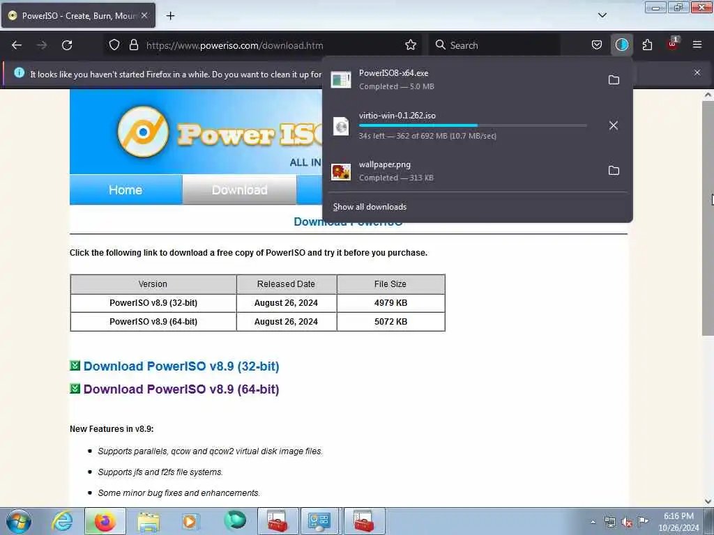
Task: Click the Firefox taskbar icon
Action: [x=105, y=521]
